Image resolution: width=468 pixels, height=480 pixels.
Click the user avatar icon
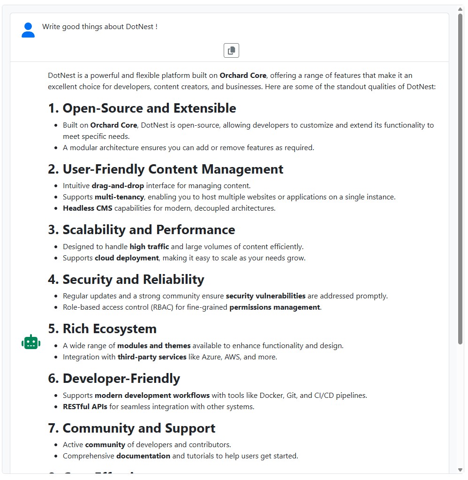[x=28, y=30]
